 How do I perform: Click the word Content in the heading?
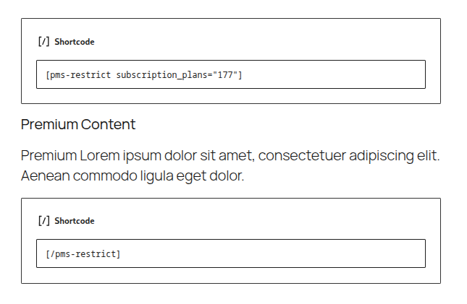(x=108, y=124)
